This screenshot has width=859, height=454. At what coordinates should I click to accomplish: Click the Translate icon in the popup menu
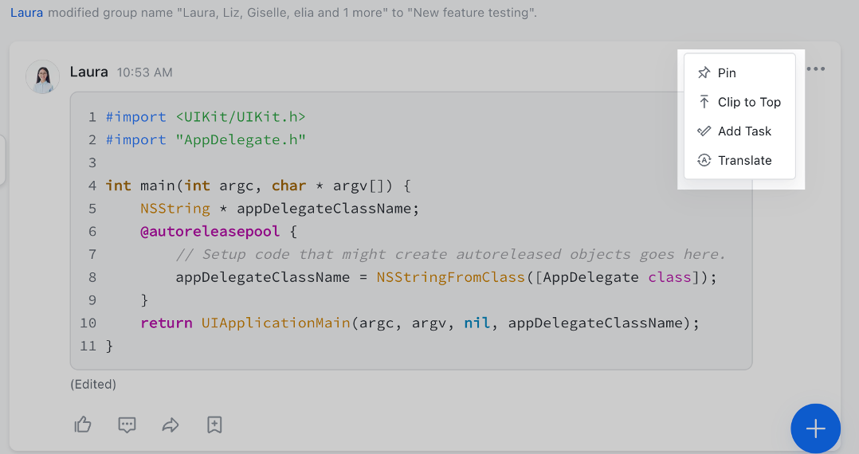(x=704, y=160)
